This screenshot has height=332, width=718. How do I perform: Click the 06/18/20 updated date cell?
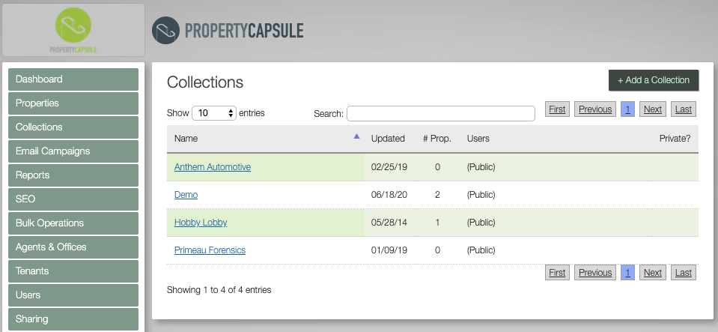pyautogui.click(x=389, y=194)
